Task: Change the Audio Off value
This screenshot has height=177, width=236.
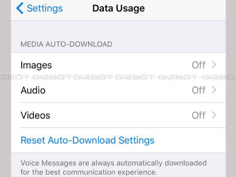Action: click(x=199, y=90)
